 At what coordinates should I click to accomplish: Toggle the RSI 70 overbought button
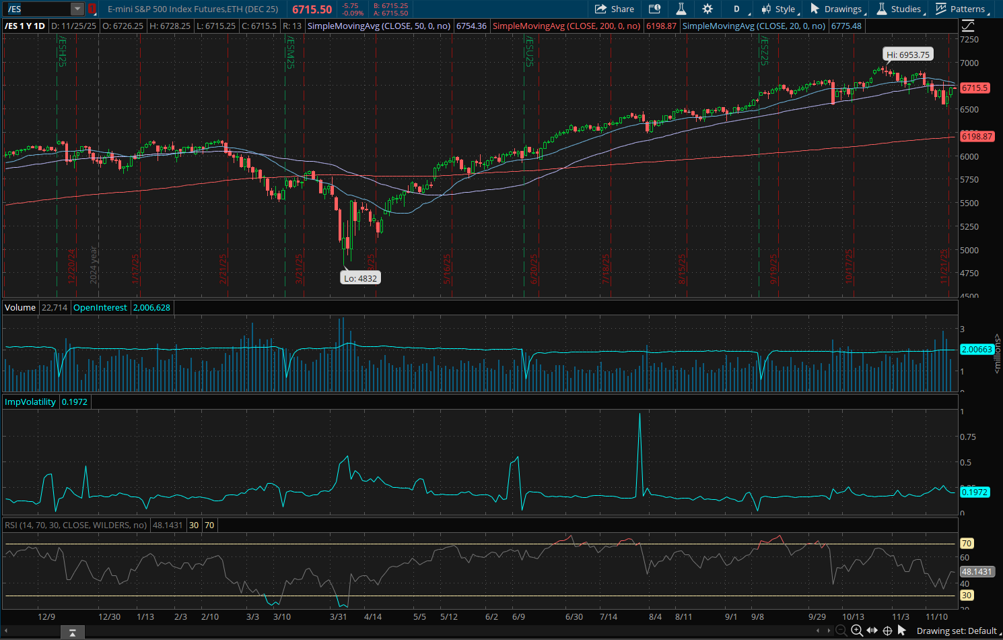pos(209,525)
